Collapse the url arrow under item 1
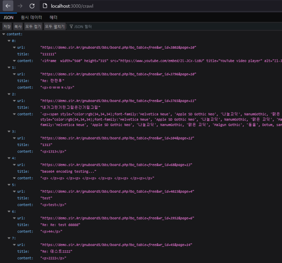 pos(14,74)
